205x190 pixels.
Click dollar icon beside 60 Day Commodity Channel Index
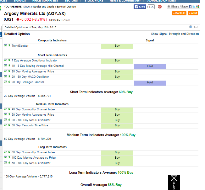pyautogui.click(x=9, y=152)
